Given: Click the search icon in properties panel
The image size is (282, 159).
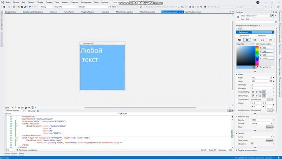Looking at the screenshot, I should (x=276, y=22).
